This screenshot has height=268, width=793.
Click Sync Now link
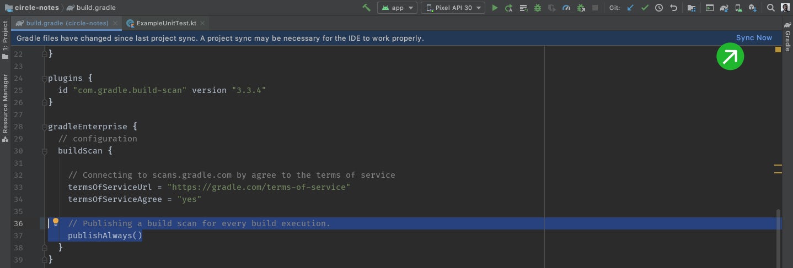point(754,37)
